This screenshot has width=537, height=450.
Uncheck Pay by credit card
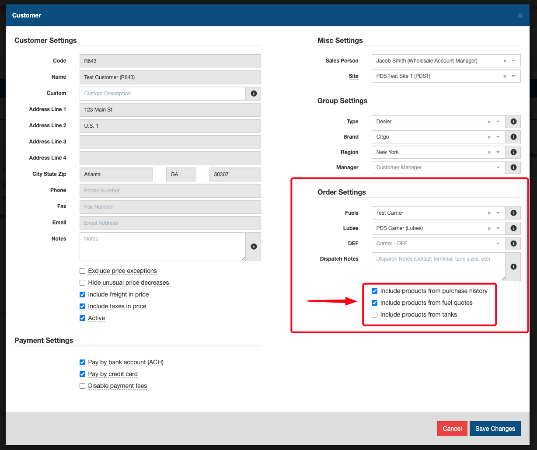click(82, 374)
